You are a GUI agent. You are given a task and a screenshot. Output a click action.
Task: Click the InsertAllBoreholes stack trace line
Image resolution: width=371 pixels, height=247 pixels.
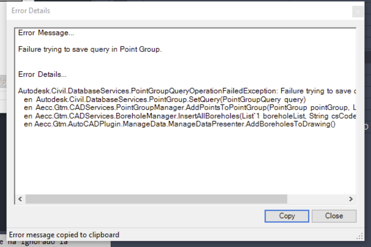coord(189,116)
